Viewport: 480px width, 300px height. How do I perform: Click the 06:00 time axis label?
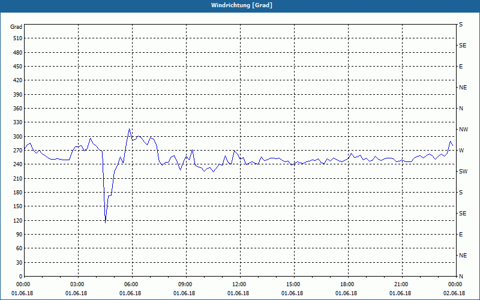[x=131, y=284]
